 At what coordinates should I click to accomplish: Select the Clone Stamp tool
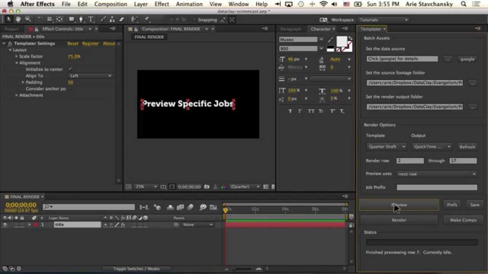(x=112, y=19)
